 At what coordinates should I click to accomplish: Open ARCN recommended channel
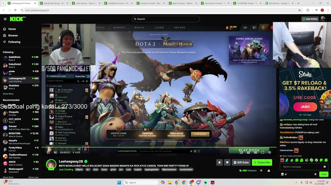pos(21,163)
